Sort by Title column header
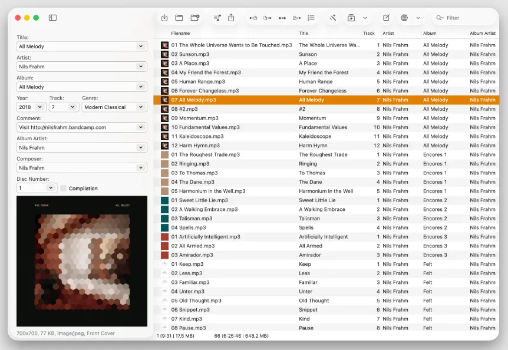 (x=304, y=34)
